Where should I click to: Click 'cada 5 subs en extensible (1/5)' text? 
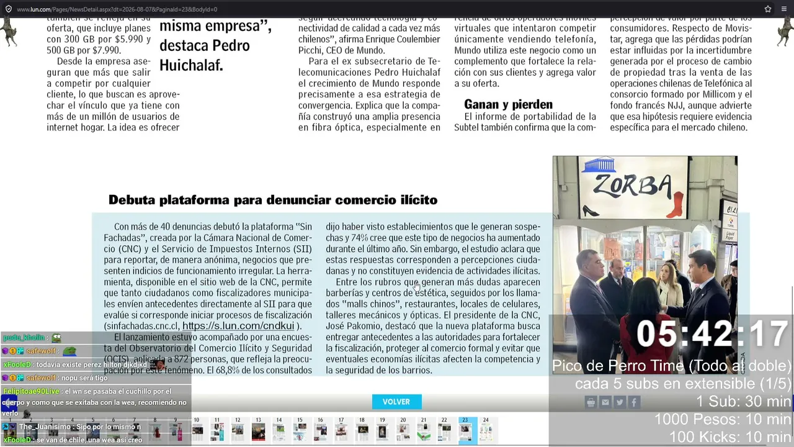[684, 384]
